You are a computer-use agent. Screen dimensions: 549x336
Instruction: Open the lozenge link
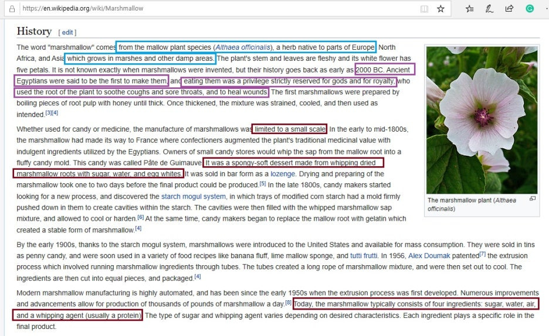283,174
